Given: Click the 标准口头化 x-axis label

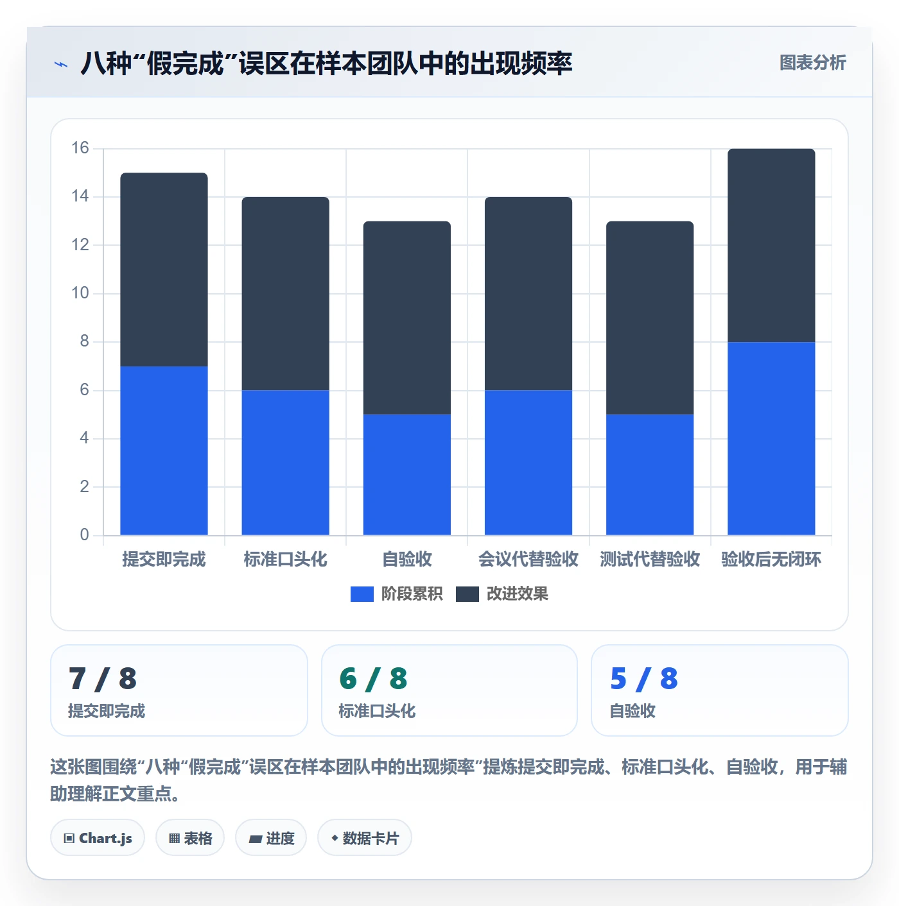Looking at the screenshot, I should click(x=285, y=560).
